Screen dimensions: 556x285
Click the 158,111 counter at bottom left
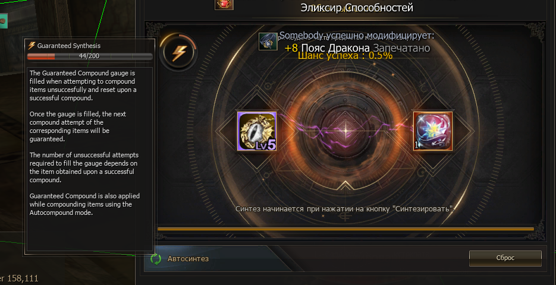23,278
